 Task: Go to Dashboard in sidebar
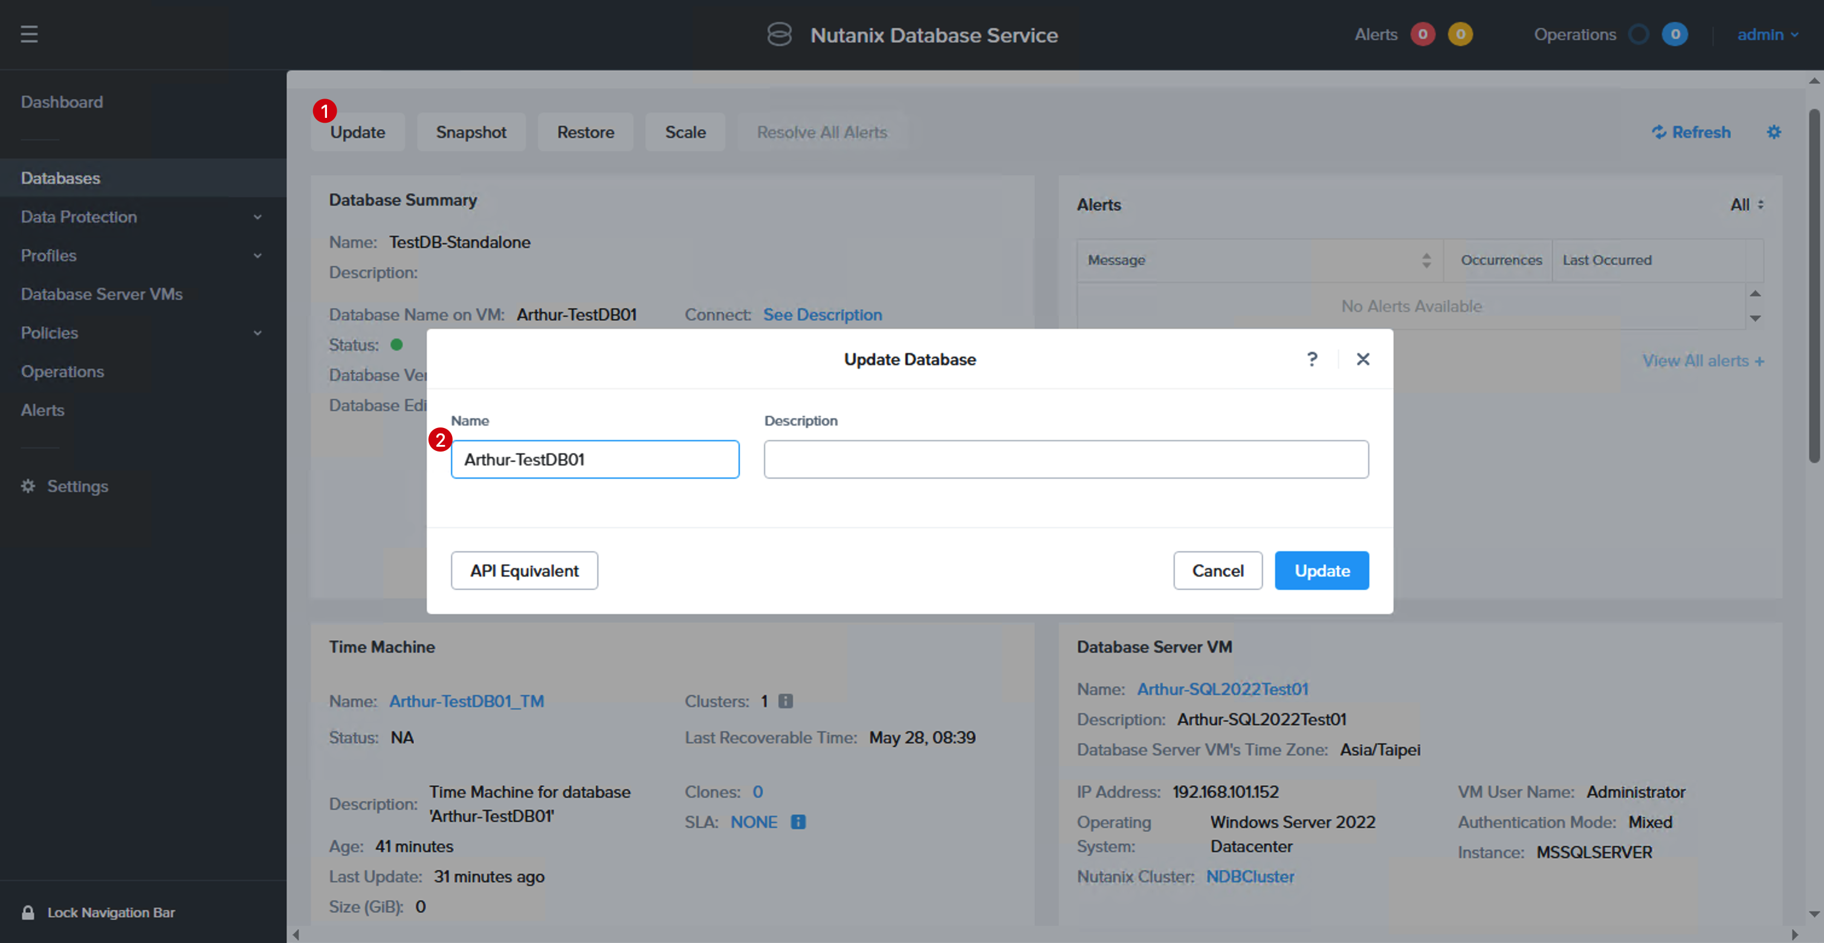pyautogui.click(x=62, y=102)
